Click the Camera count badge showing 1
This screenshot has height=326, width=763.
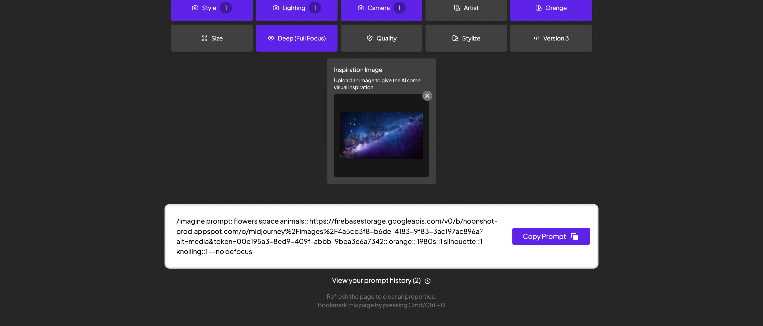[399, 8]
